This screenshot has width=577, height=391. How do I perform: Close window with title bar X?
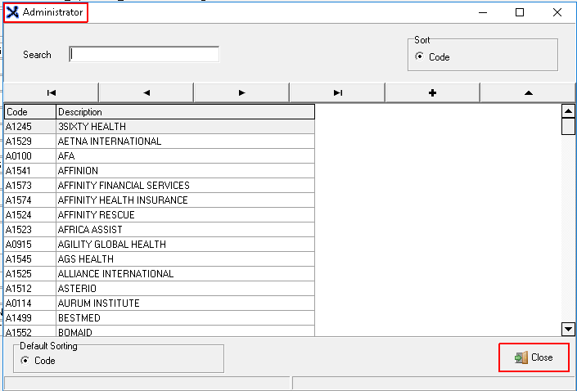[x=557, y=12]
